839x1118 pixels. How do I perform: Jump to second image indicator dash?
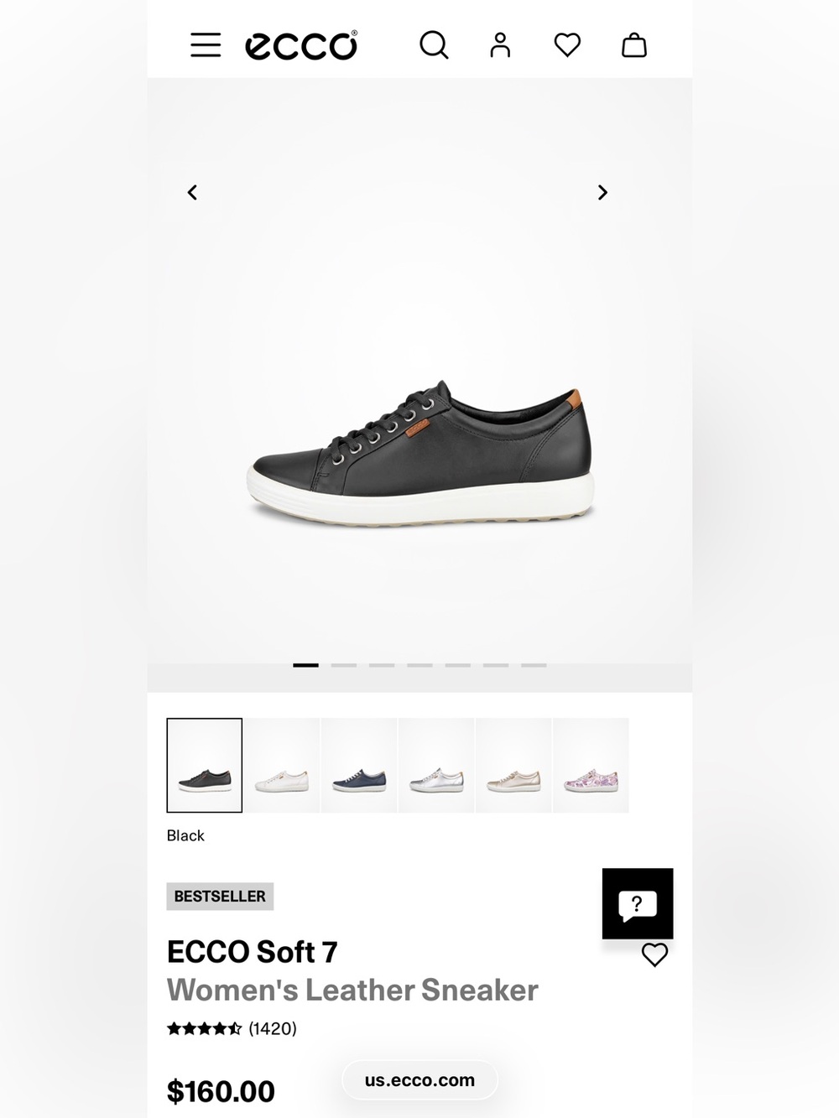(344, 665)
